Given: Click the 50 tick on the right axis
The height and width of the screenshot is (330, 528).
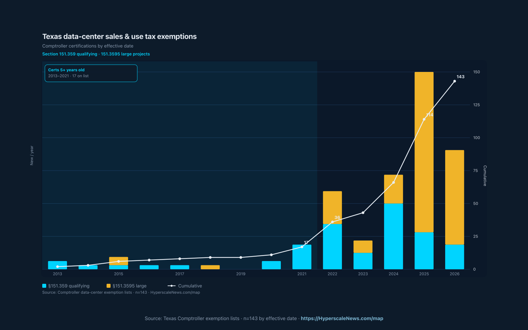Looking at the screenshot, I should [476, 204].
